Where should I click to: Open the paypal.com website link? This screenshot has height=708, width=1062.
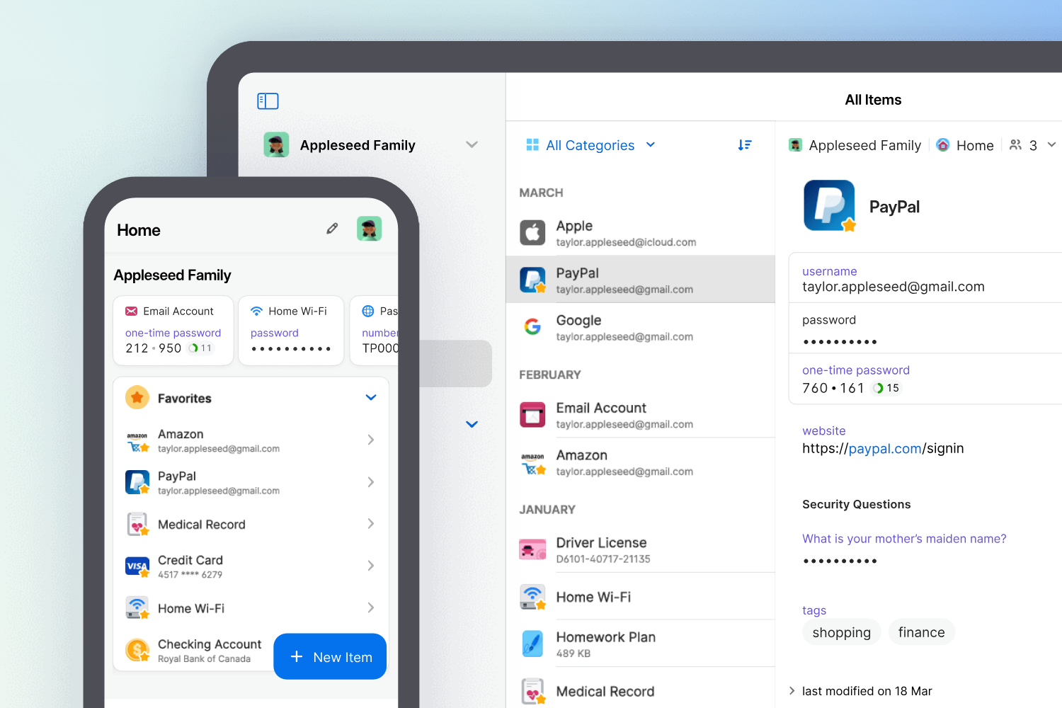[884, 449]
